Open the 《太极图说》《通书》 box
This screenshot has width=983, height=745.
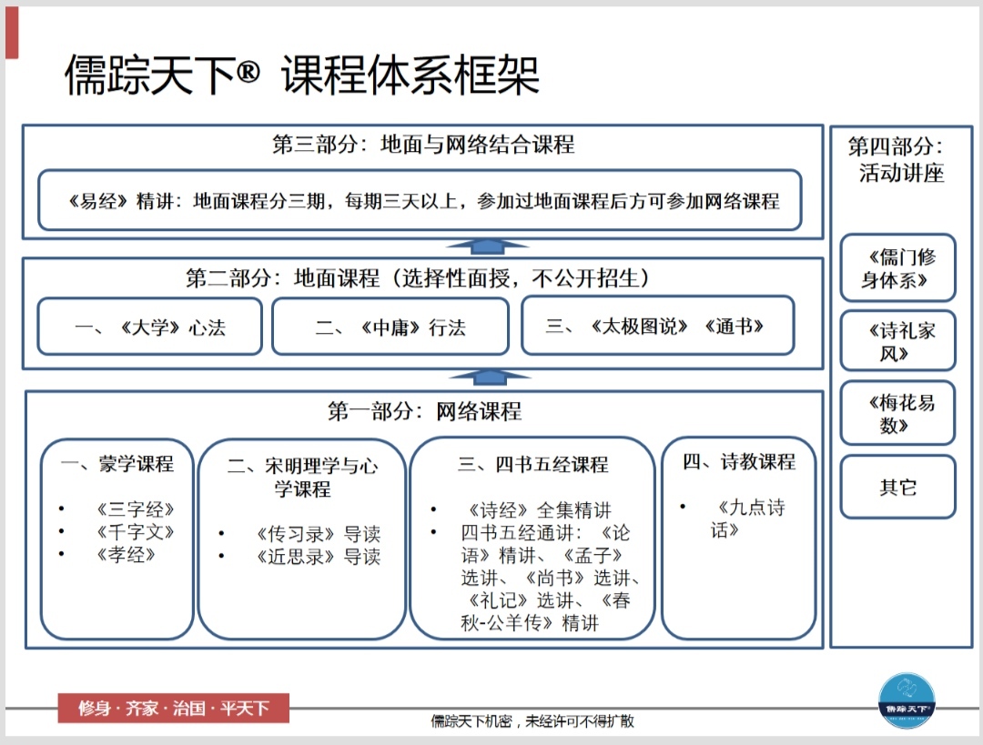[x=657, y=326]
